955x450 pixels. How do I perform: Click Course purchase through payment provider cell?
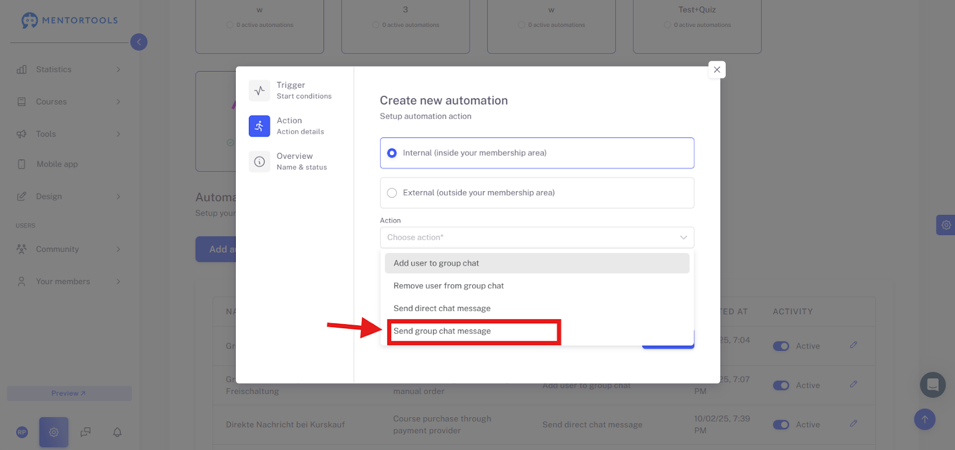pos(442,425)
